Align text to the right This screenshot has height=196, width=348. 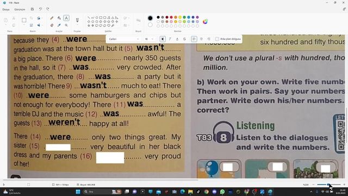point(209,39)
